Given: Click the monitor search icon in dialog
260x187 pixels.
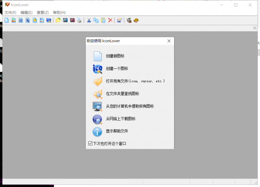Looking at the screenshot, I should (97, 106).
